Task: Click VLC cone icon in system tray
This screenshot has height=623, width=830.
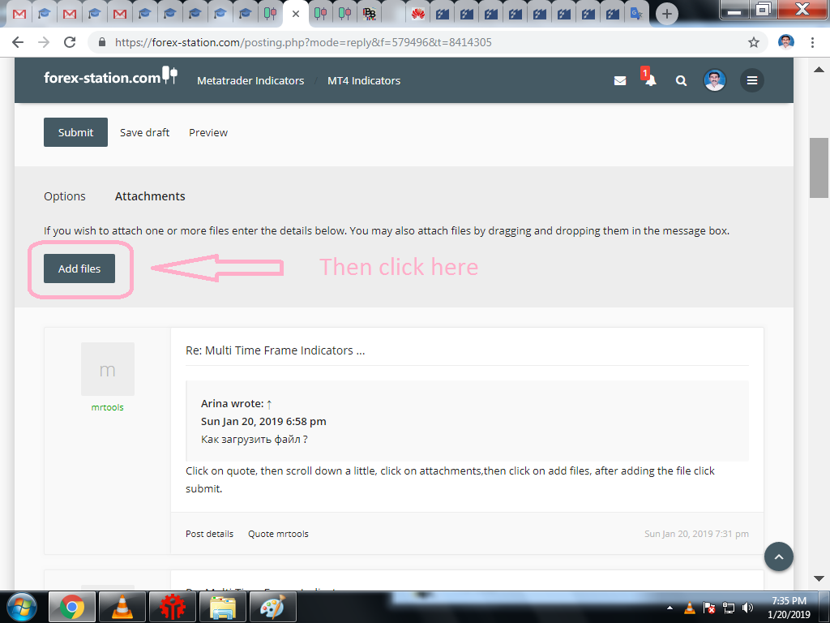Action: [x=690, y=608]
